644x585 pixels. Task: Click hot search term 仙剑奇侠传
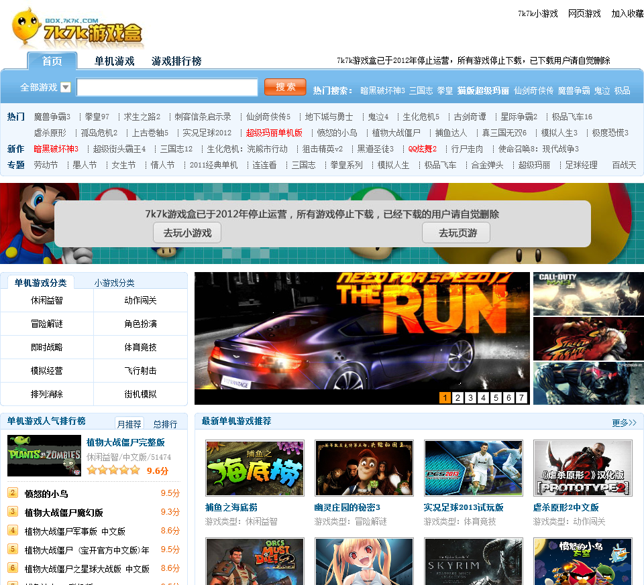[x=533, y=90]
